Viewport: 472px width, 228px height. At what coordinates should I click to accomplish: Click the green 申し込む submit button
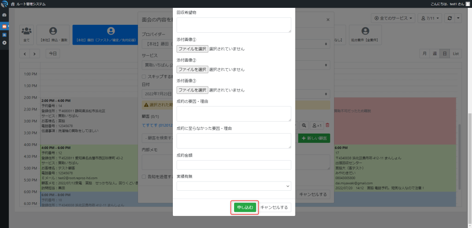tap(244, 207)
